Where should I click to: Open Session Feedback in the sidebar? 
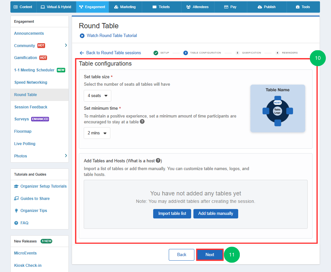[31, 107]
